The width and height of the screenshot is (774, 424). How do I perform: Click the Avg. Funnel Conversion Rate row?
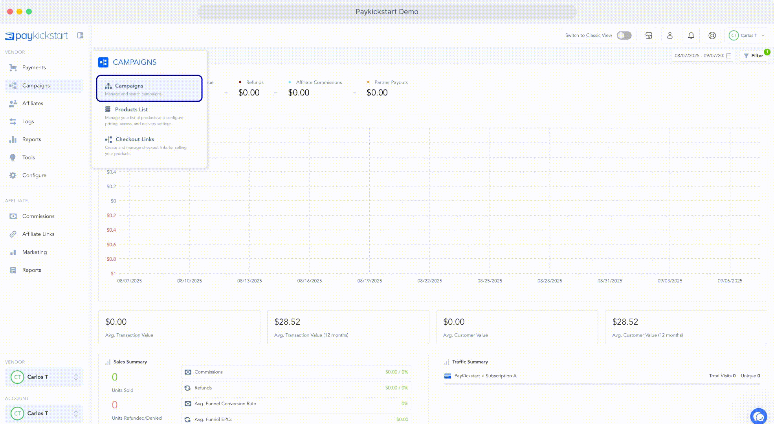[x=296, y=404]
